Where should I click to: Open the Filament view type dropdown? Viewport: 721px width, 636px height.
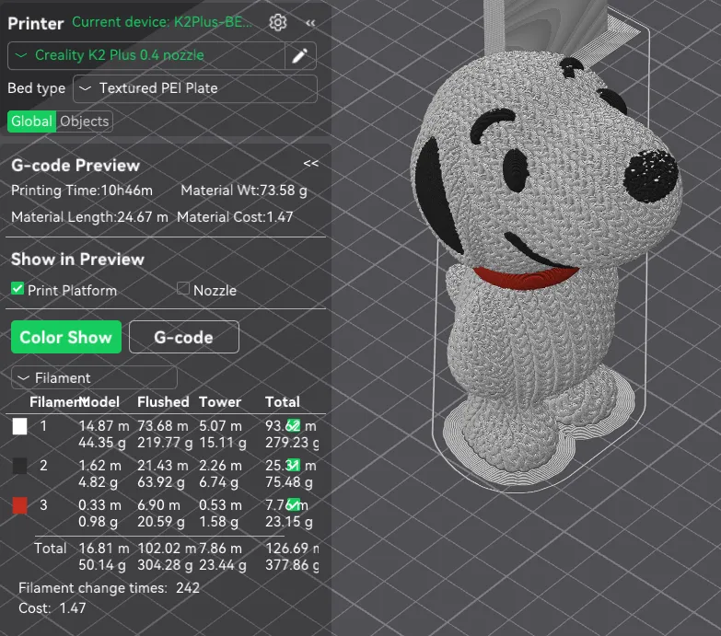coord(93,377)
